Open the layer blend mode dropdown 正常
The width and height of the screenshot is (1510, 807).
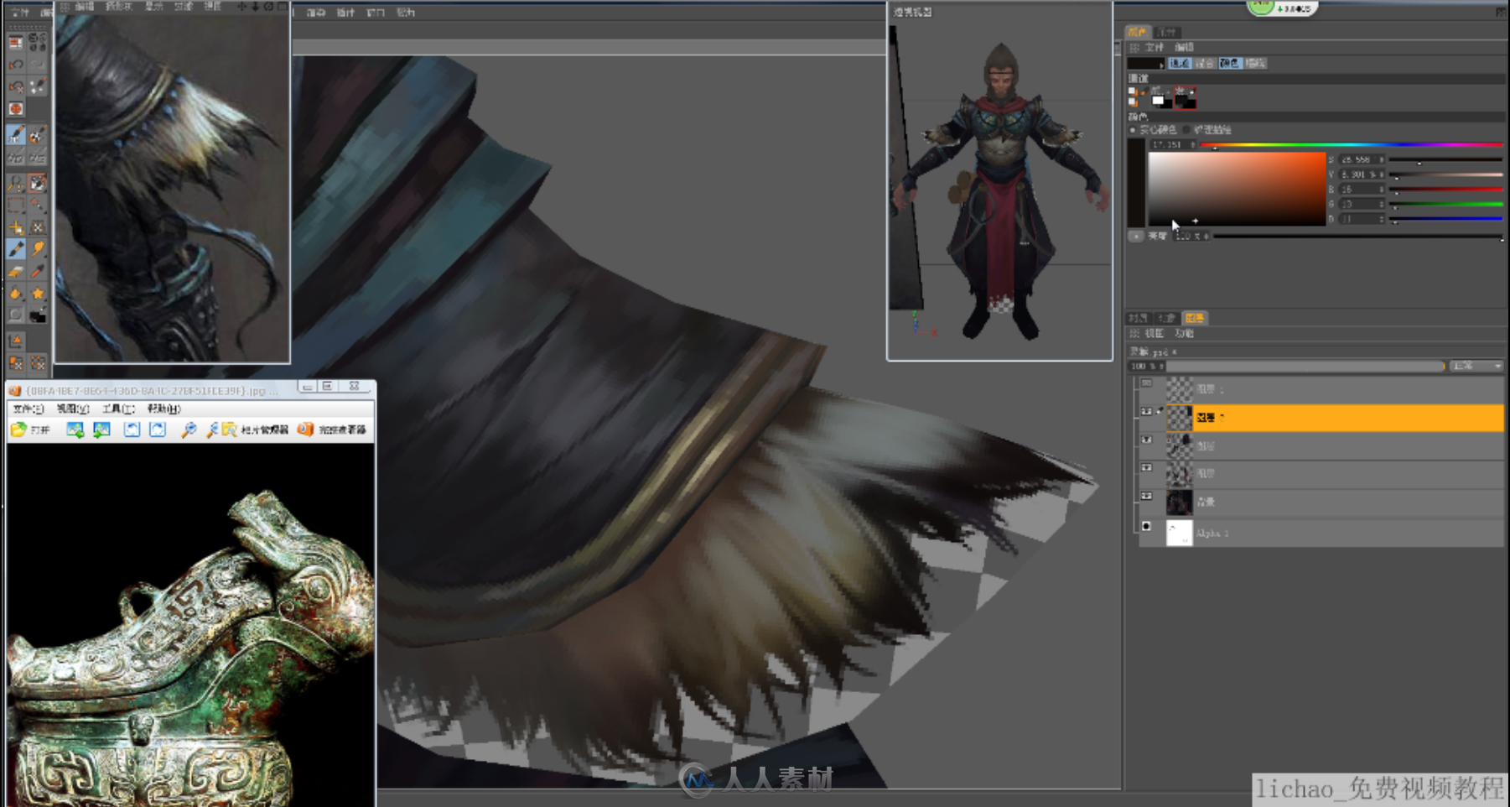[1476, 367]
